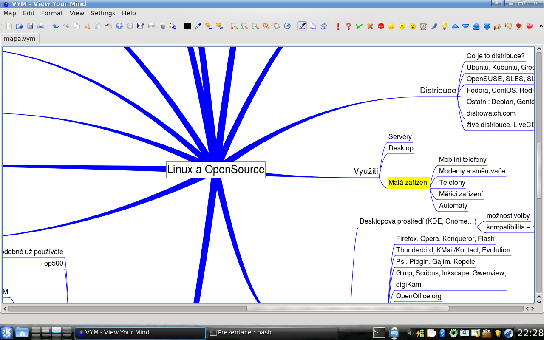
Task: Set the alarm clock flag
Action: (423, 26)
